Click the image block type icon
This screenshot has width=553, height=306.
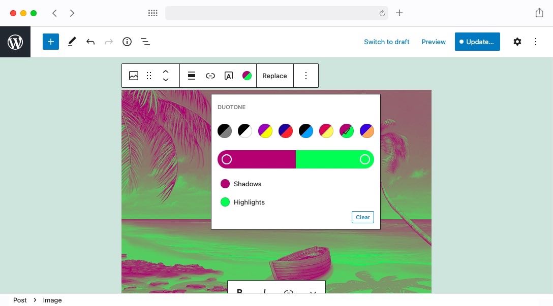tap(133, 75)
